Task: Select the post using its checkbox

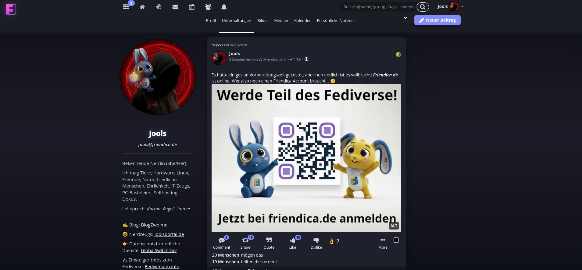Action: 396,240
